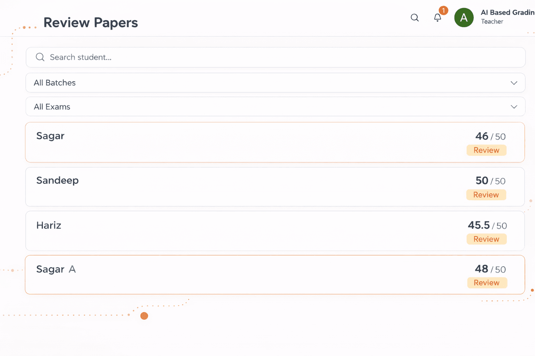Screen dimensions: 535x356
Task: Click Sagar A's score 48 out of 50
Action: (x=482, y=269)
